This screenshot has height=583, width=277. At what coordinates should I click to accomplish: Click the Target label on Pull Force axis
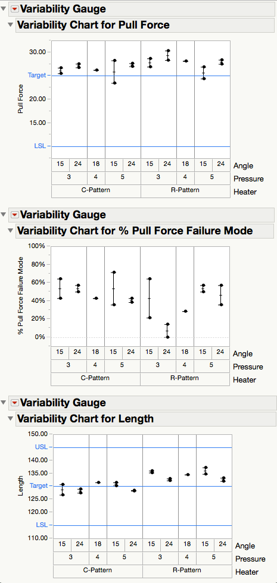[36, 75]
